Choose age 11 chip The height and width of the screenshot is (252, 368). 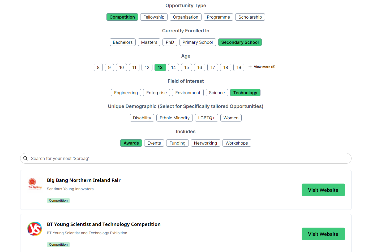[134, 67]
